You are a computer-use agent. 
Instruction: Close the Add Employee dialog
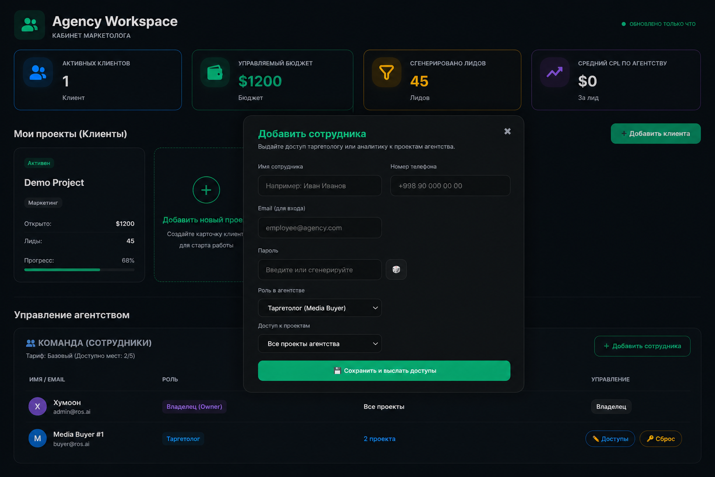pyautogui.click(x=507, y=131)
